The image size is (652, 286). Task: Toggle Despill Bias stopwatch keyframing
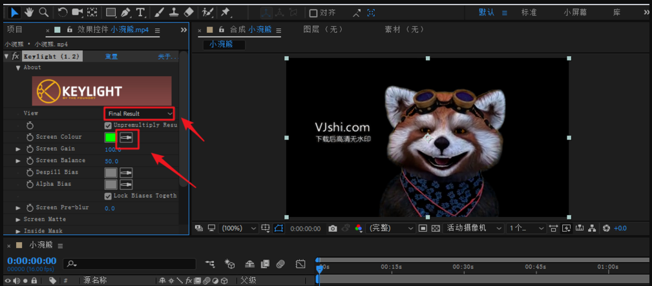coord(30,172)
